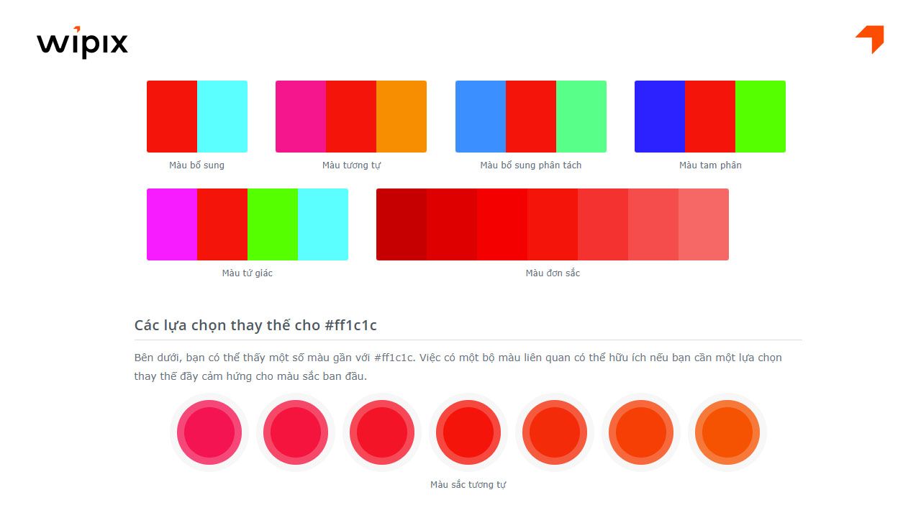
Task: Click the Wipix logo
Action: pyautogui.click(x=82, y=42)
